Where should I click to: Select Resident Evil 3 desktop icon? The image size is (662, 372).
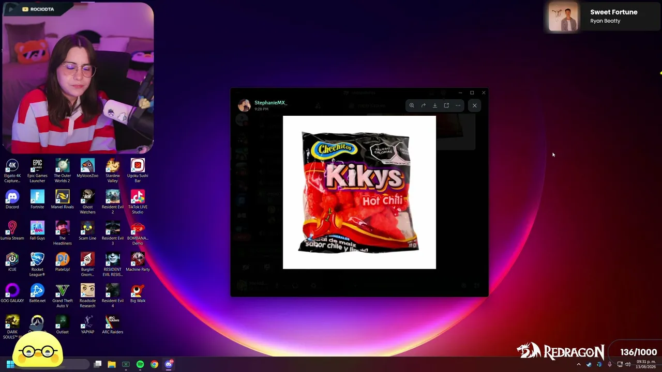pos(113,234)
